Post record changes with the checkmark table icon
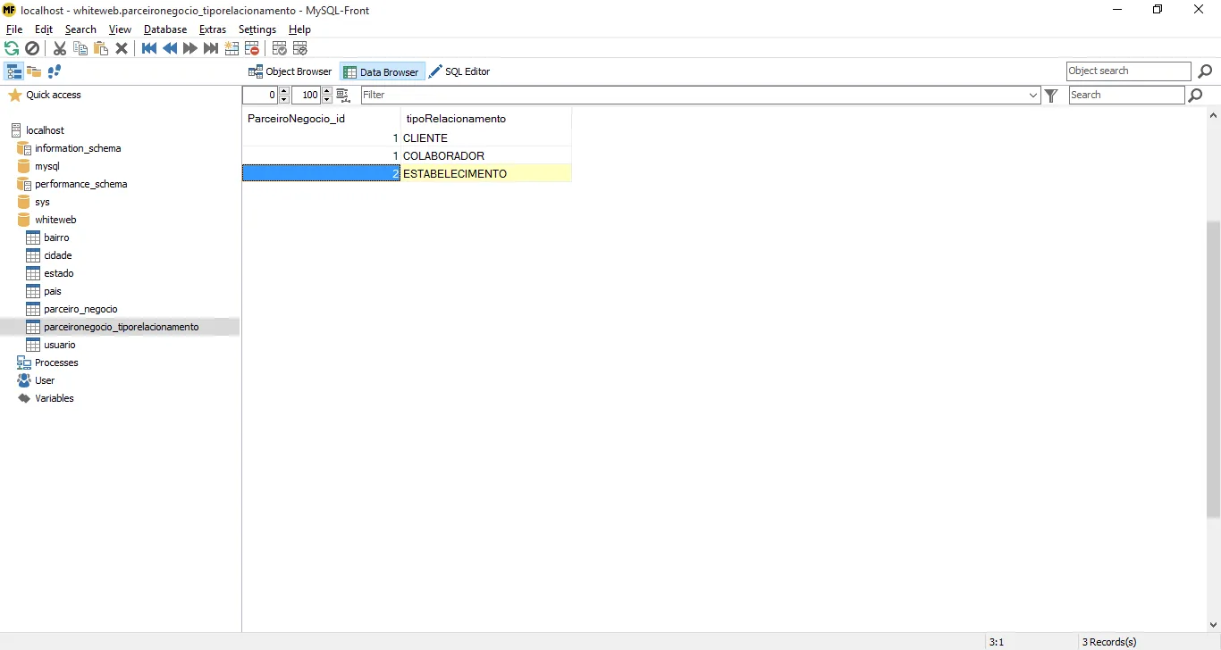Image resolution: width=1221 pixels, height=650 pixels. (280, 48)
